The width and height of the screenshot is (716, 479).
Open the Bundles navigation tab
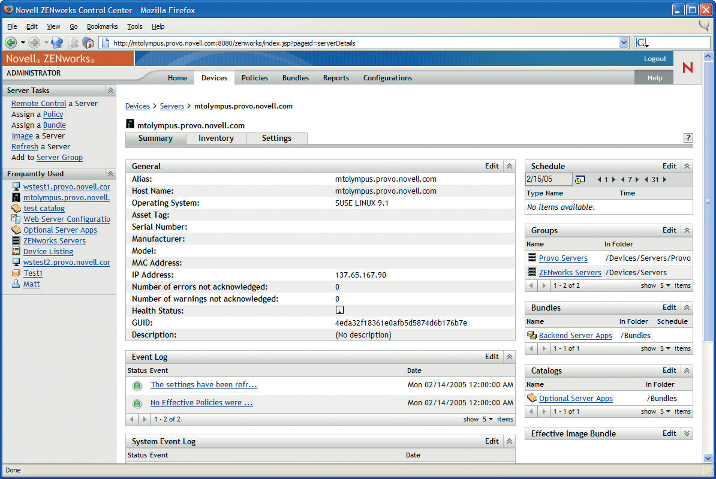point(296,78)
